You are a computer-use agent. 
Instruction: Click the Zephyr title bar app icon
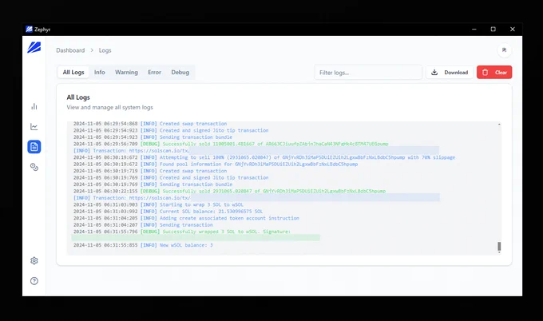click(29, 30)
